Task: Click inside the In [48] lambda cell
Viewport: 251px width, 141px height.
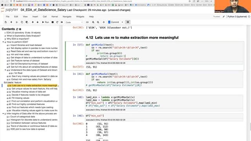Action: pyautogui.click(x=164, y=101)
